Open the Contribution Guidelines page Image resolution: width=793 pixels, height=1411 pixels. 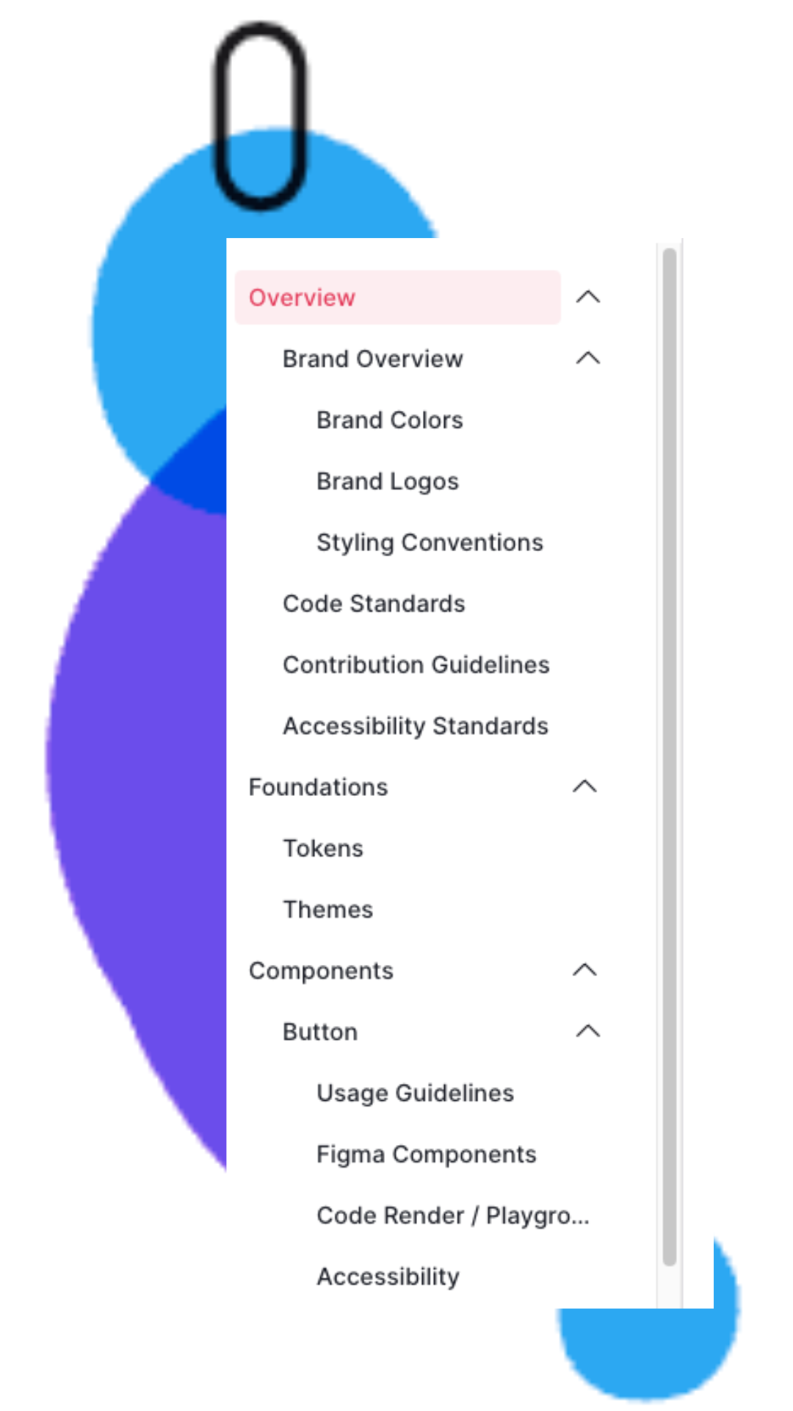click(x=416, y=664)
